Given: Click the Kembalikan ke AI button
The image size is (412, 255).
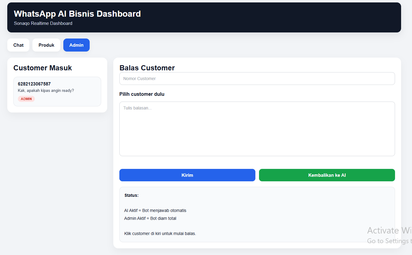Looking at the screenshot, I should (327, 175).
